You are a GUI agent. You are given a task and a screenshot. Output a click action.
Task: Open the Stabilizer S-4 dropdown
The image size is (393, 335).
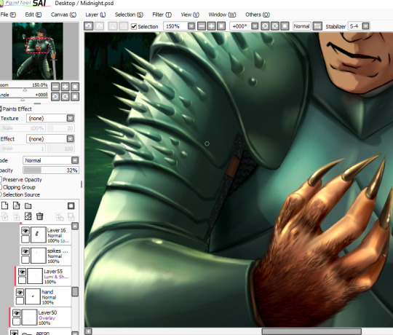[365, 26]
